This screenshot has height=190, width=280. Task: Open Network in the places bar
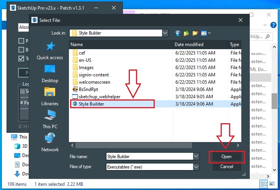[x=50, y=142]
